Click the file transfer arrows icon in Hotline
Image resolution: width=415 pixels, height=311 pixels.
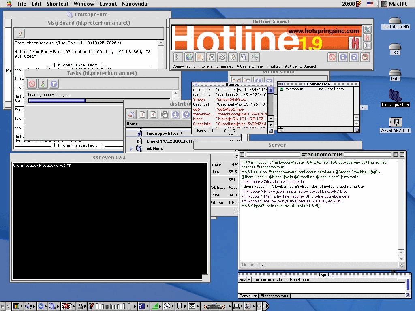click(x=255, y=57)
